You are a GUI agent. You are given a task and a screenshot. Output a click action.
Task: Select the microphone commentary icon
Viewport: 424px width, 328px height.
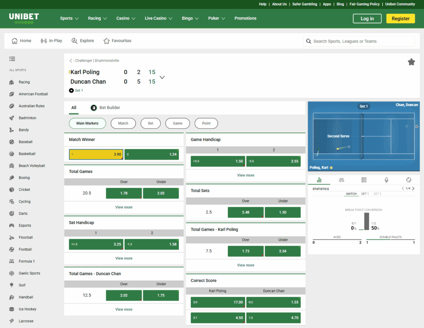click(x=386, y=179)
